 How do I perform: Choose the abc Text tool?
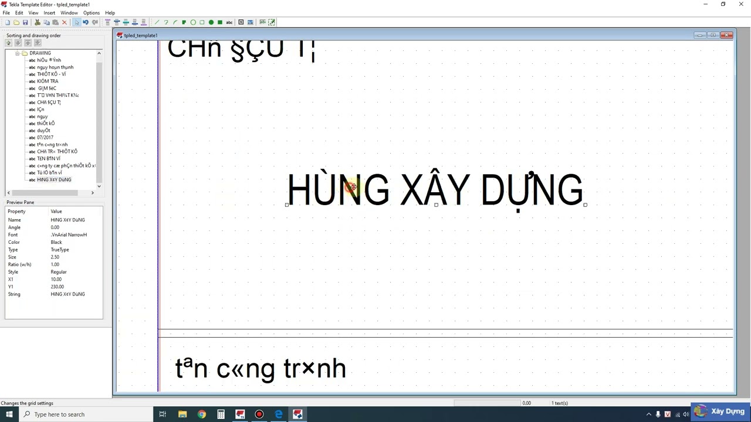point(229,22)
